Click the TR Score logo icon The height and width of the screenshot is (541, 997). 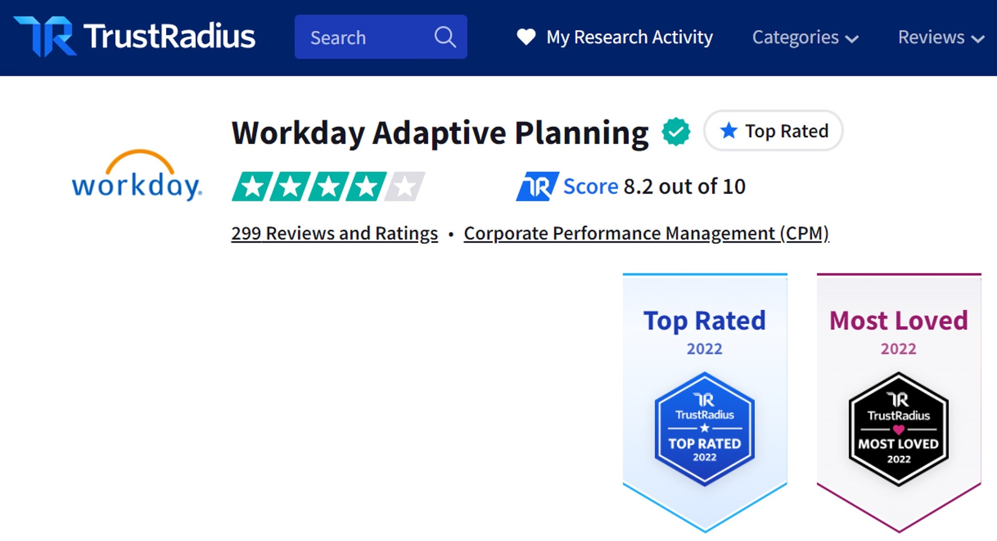[x=537, y=186]
